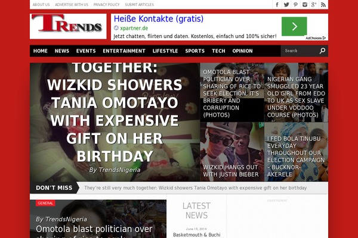Open the Entertainment menu item
The width and height of the screenshot is (358, 238).
pos(124,51)
